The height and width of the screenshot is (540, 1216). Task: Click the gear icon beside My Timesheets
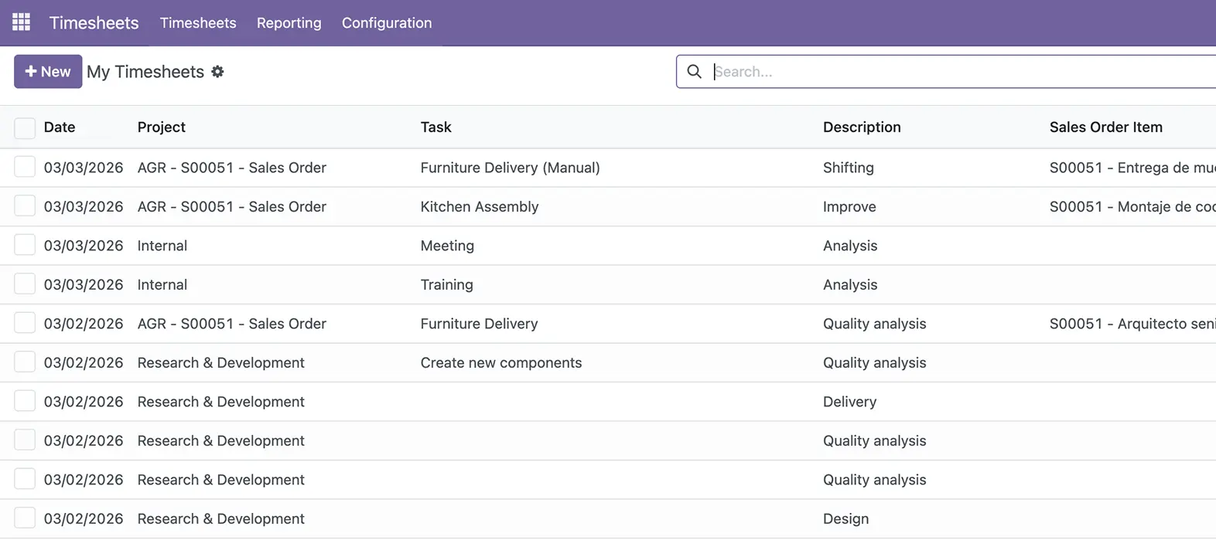point(217,72)
